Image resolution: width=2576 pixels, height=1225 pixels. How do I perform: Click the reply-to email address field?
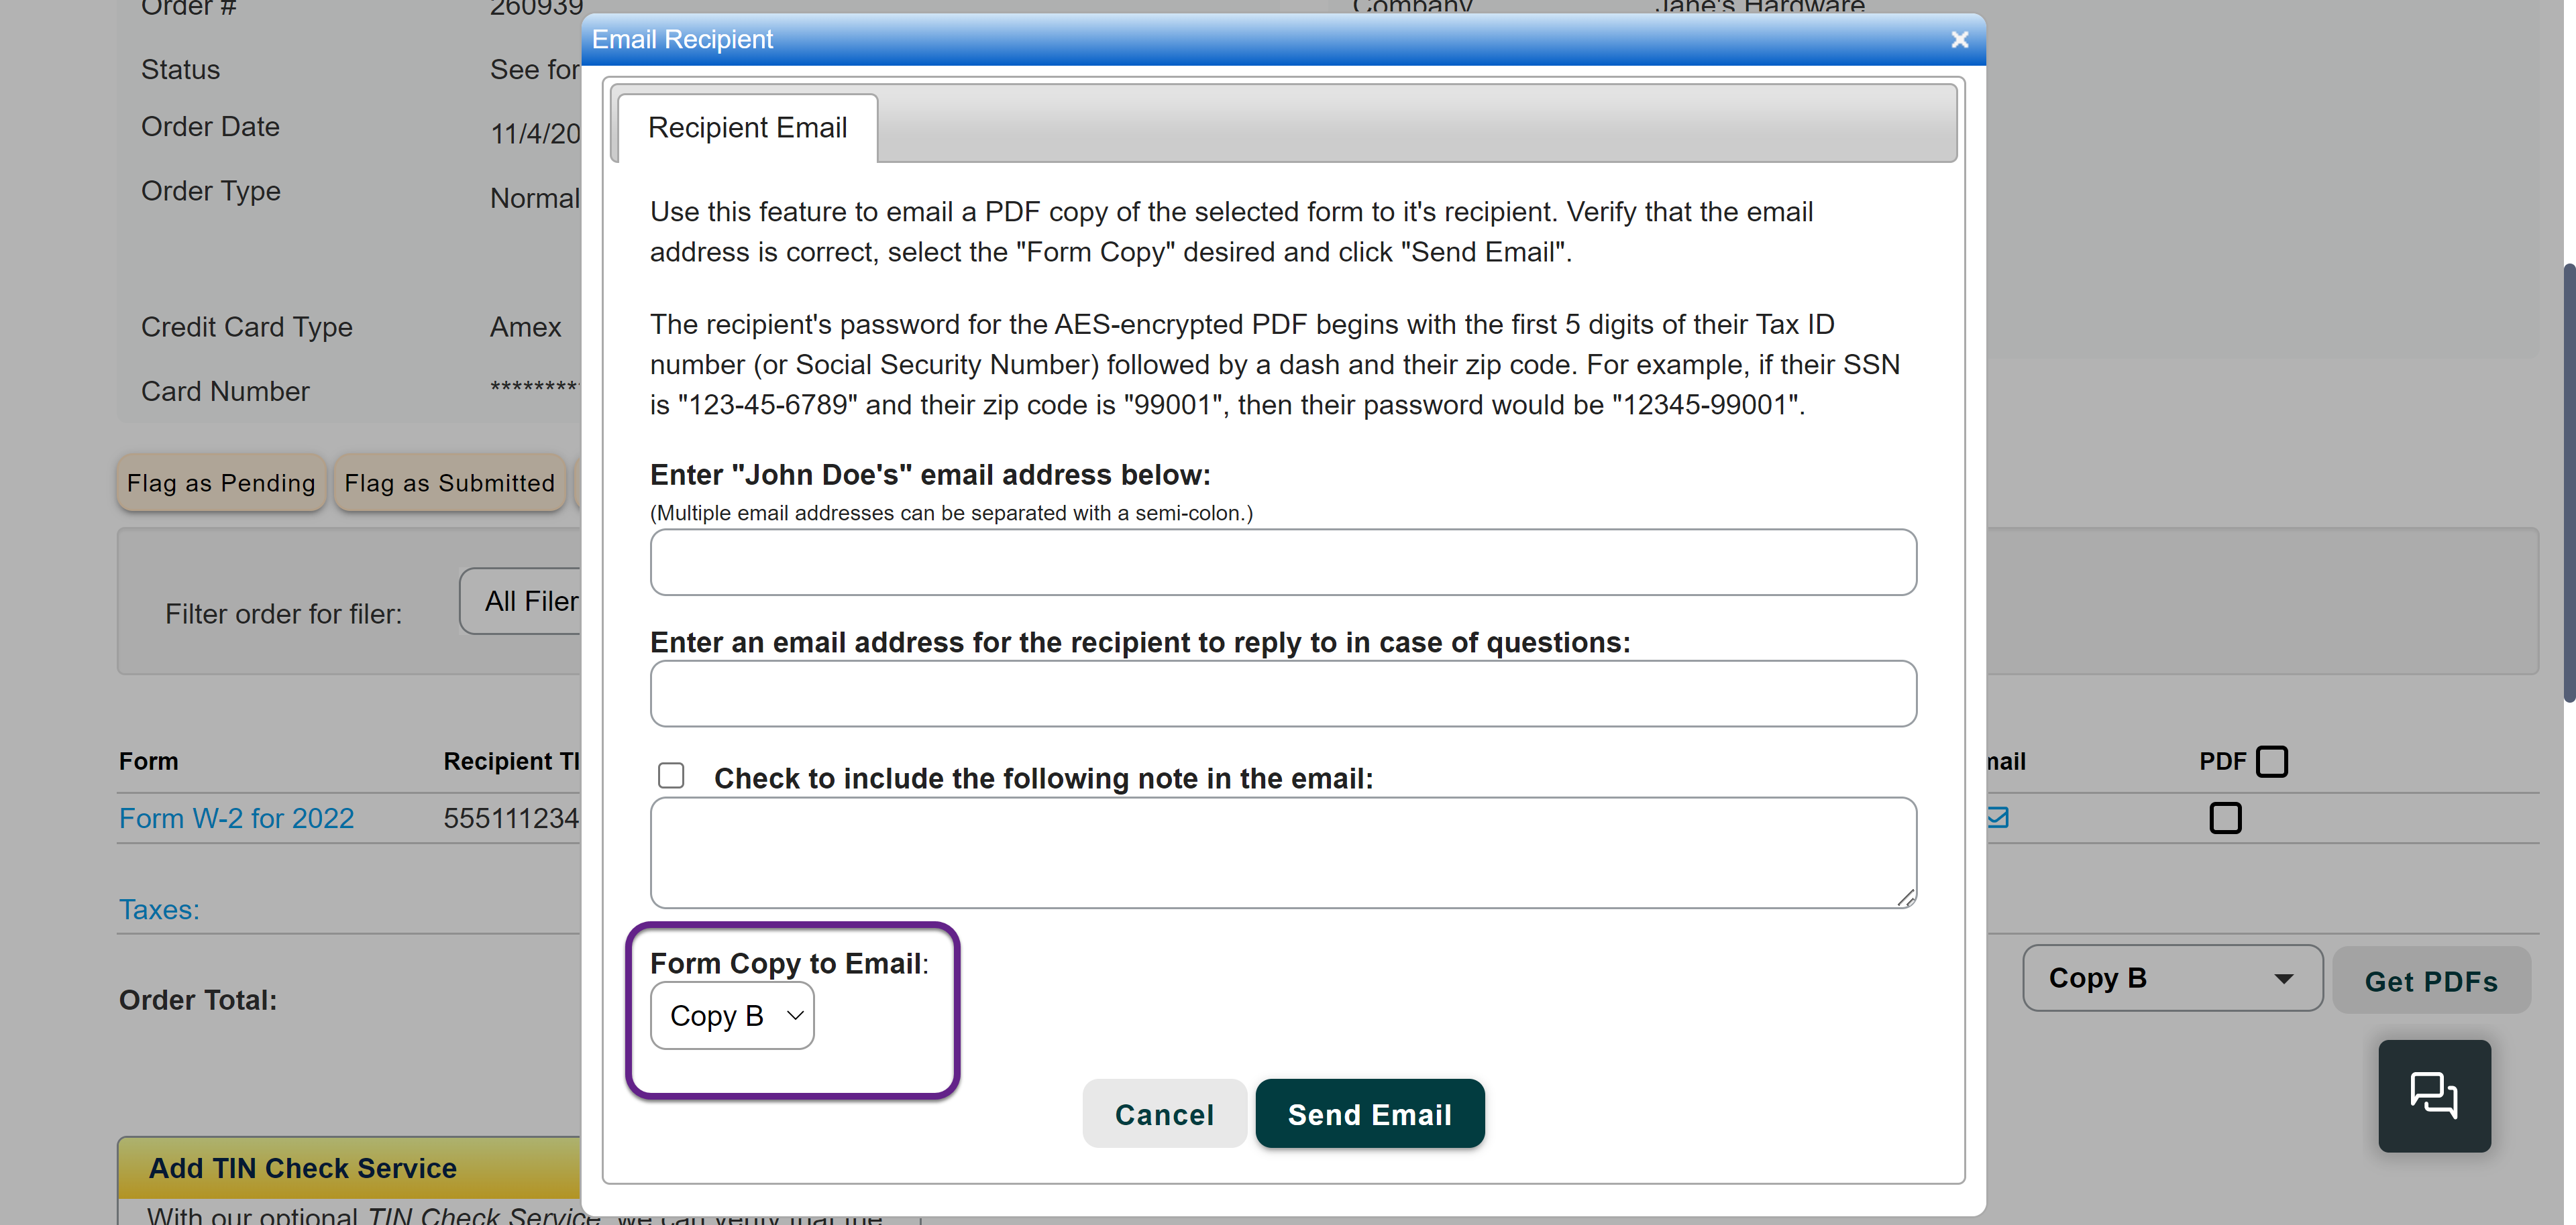point(1283,693)
